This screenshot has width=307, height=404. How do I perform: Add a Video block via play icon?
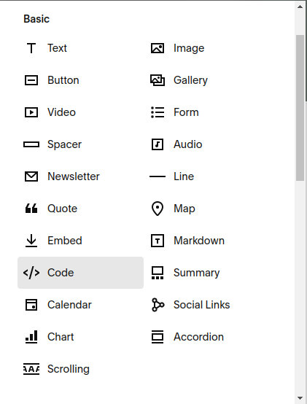pos(31,112)
